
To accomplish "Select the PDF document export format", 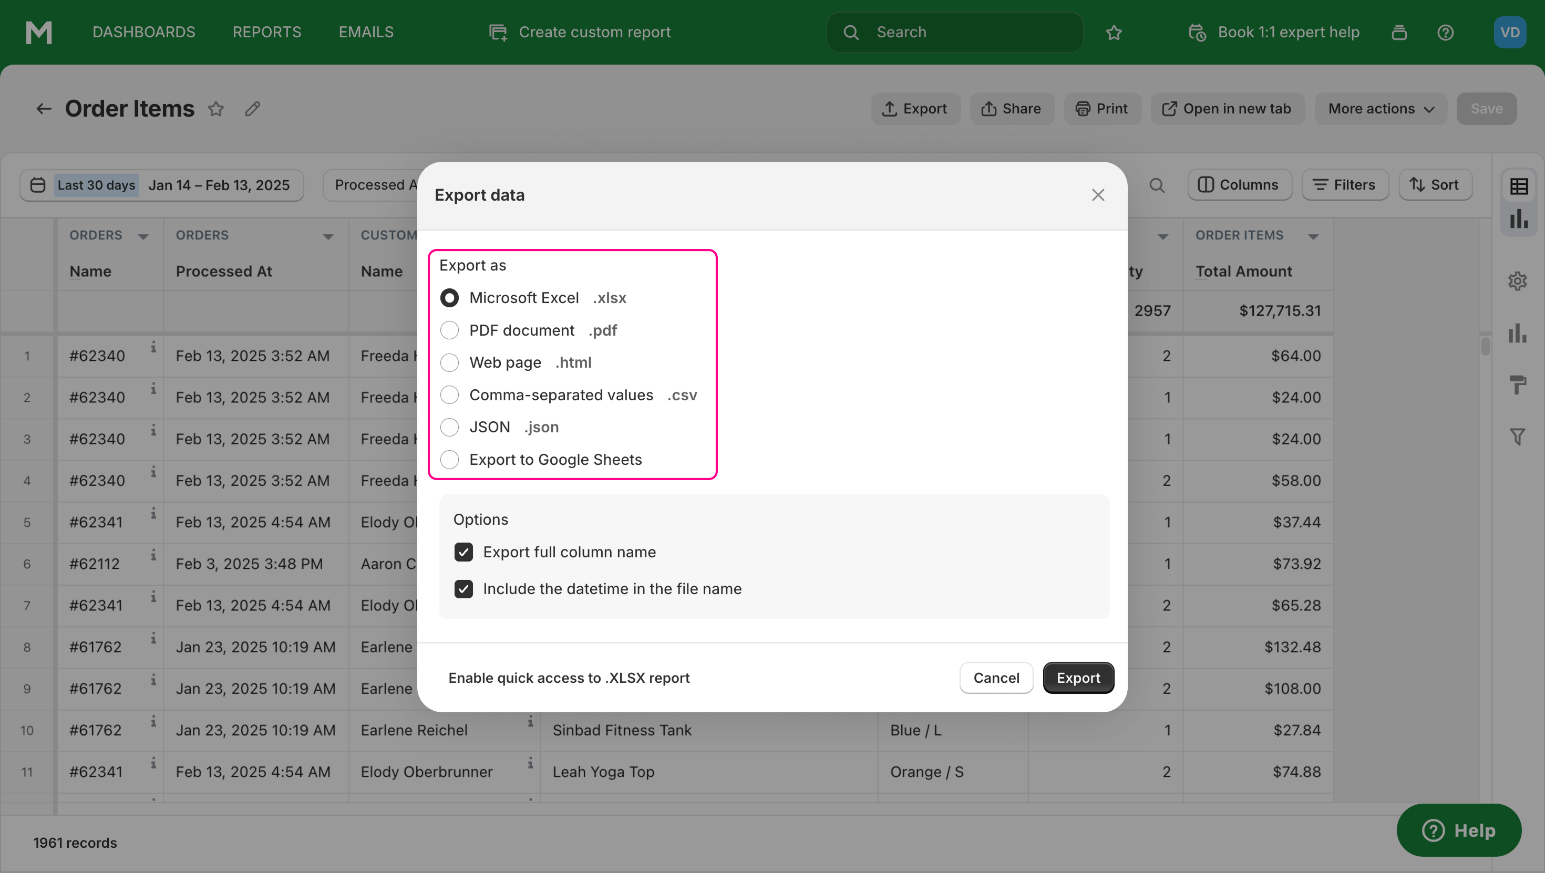I will 450,330.
